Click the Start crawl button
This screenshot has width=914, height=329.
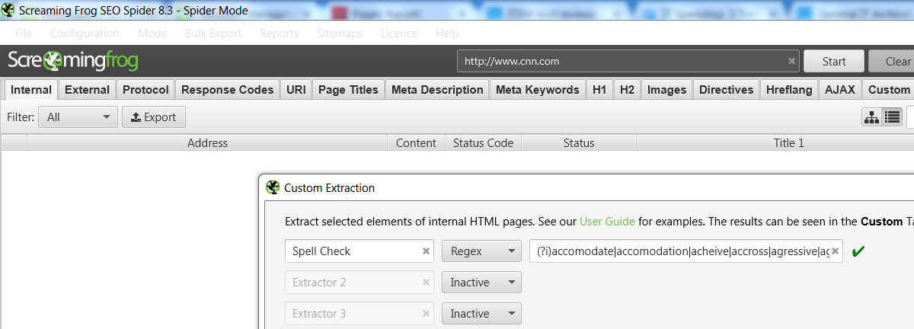click(x=834, y=61)
